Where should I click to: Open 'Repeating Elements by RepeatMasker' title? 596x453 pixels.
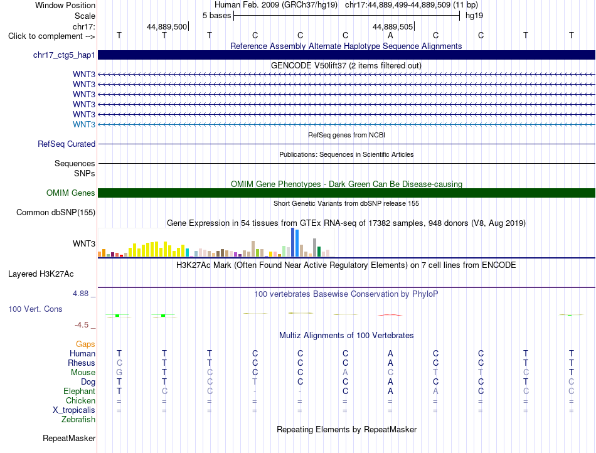click(x=347, y=429)
